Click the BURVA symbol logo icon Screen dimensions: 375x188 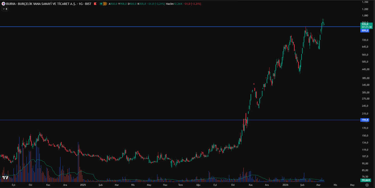pyautogui.click(x=3, y=4)
